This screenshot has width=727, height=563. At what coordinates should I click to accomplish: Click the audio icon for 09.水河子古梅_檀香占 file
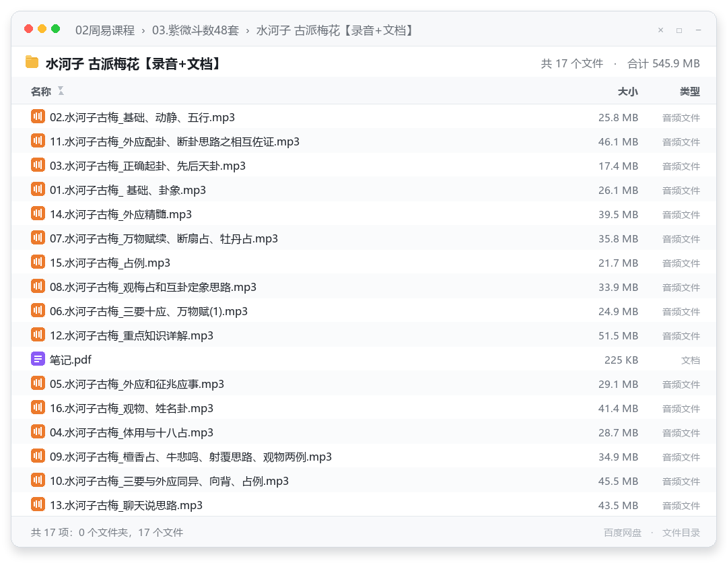tap(38, 456)
